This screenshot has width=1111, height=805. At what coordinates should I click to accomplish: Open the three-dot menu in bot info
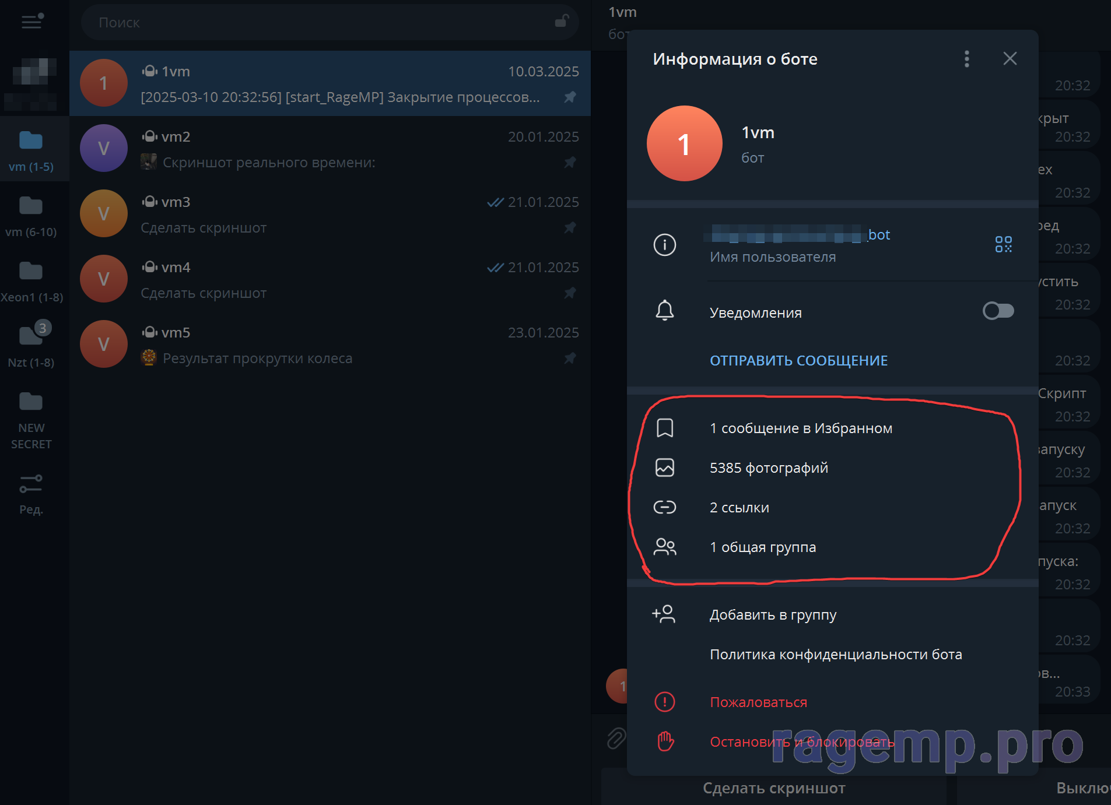tap(966, 59)
